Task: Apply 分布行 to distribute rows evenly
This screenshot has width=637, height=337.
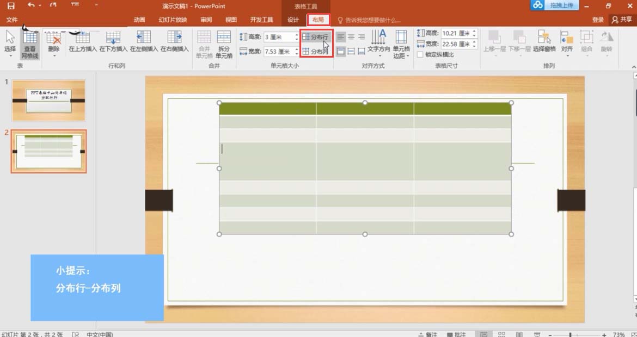Action: 316,38
